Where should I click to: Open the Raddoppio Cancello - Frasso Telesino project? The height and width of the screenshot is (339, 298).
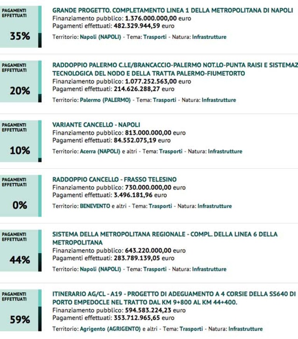tap(115, 180)
